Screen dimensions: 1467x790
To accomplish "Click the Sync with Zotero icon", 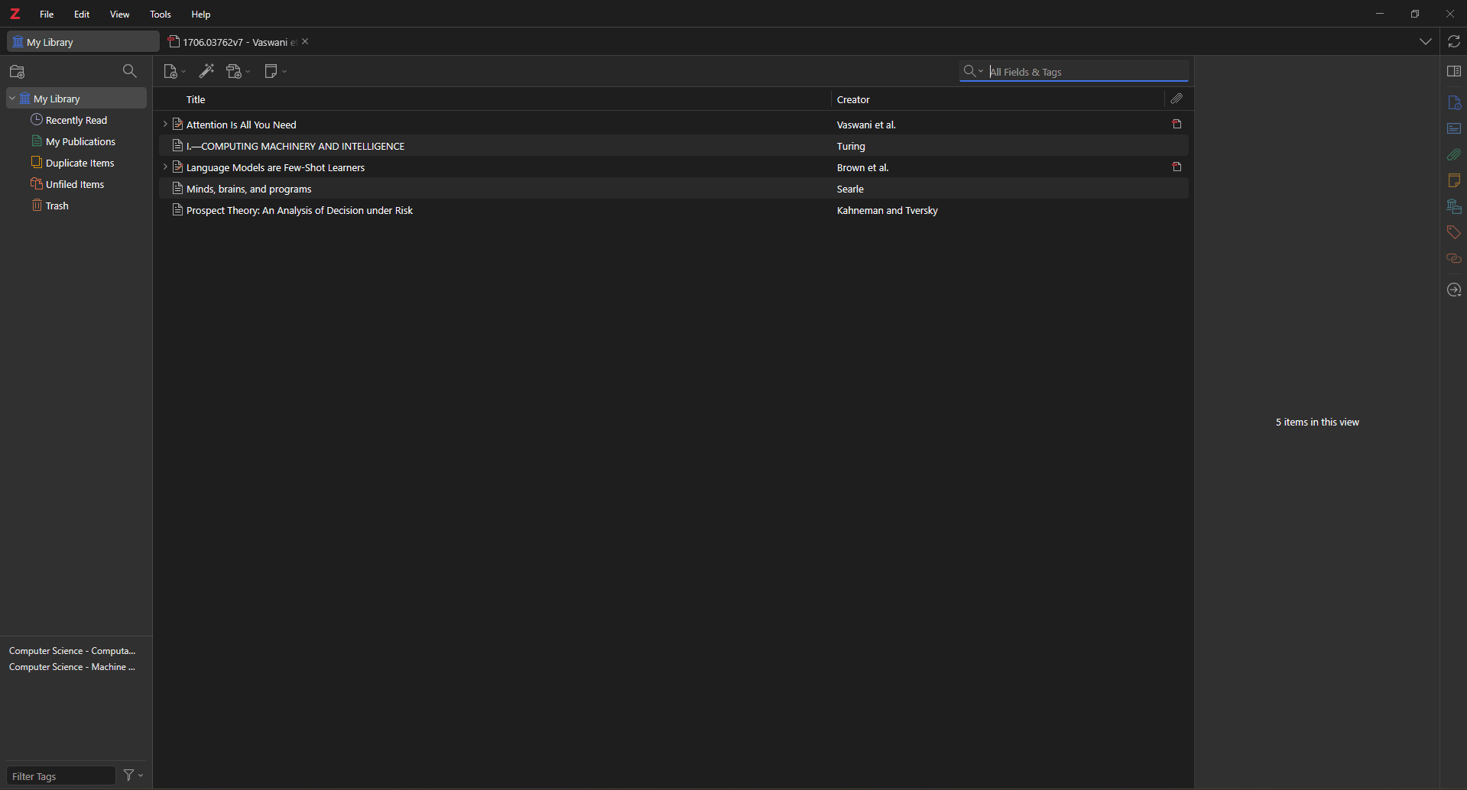I will [x=1454, y=42].
